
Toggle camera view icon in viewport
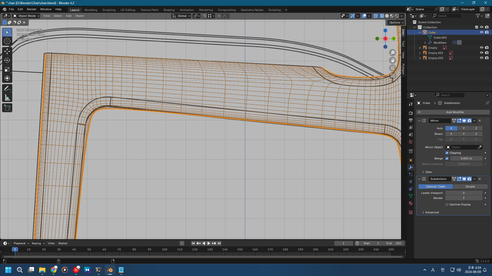[x=393, y=68]
